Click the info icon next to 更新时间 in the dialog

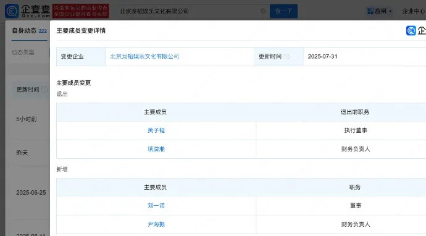pyautogui.click(x=286, y=57)
